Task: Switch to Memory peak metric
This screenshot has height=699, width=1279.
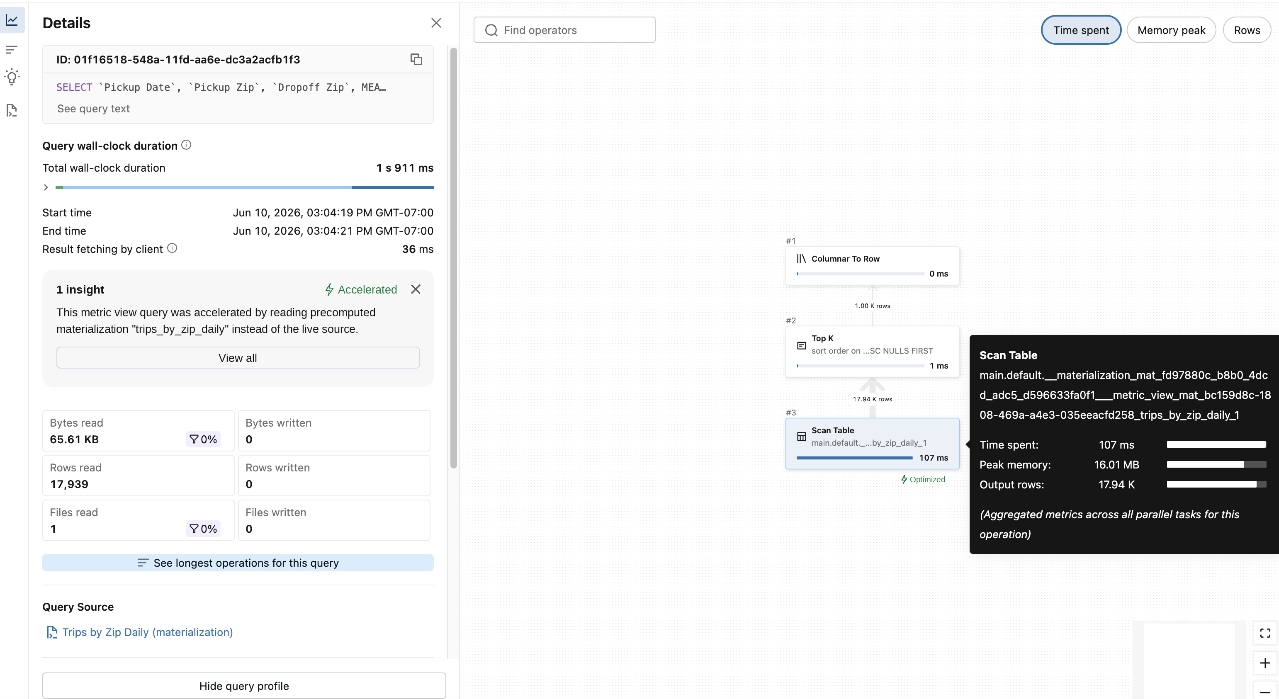Action: coord(1171,30)
